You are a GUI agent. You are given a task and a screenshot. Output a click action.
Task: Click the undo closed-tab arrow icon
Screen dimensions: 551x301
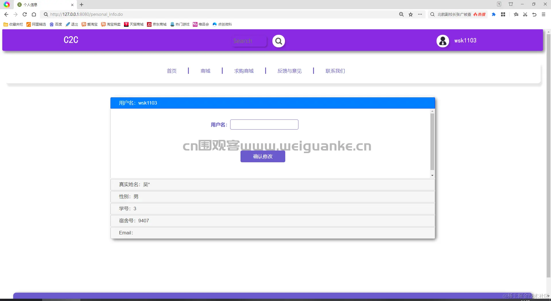[x=534, y=14]
